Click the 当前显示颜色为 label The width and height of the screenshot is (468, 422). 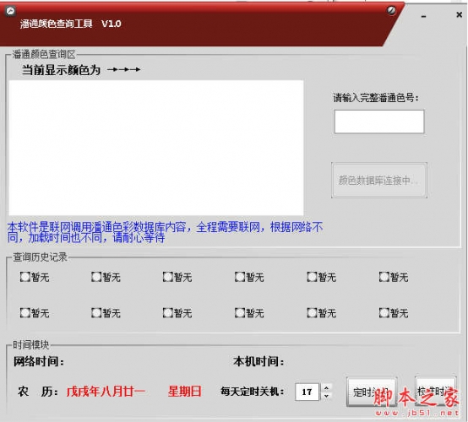(61, 70)
